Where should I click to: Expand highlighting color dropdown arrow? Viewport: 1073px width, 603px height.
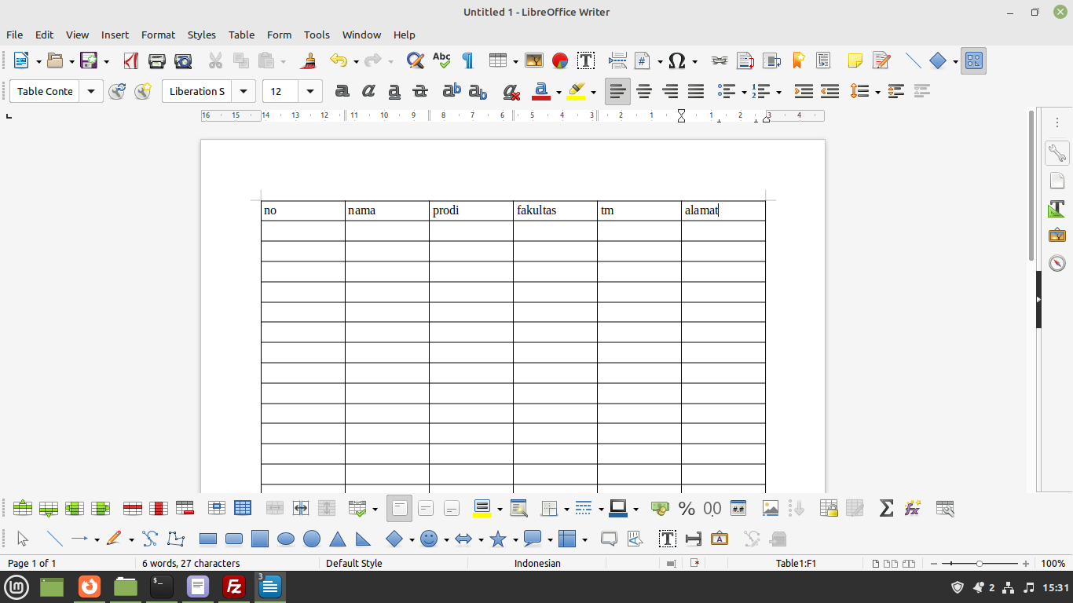pyautogui.click(x=593, y=92)
